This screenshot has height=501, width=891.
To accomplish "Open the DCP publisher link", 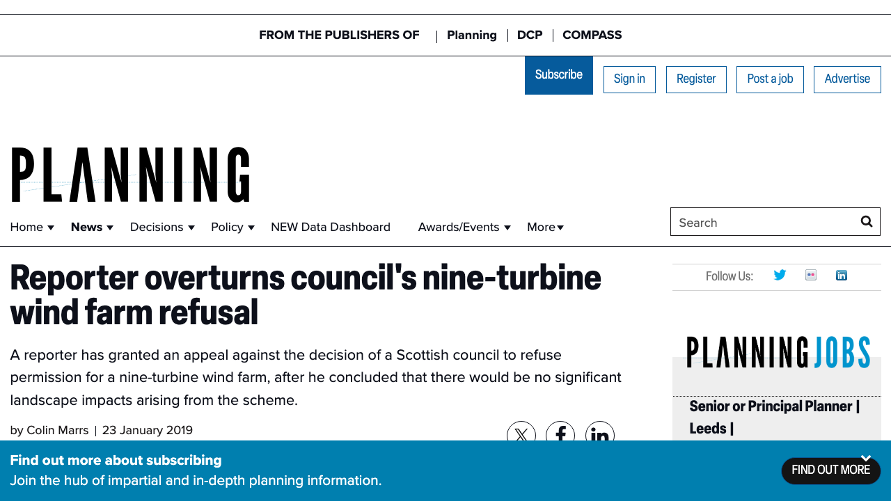I will point(530,35).
